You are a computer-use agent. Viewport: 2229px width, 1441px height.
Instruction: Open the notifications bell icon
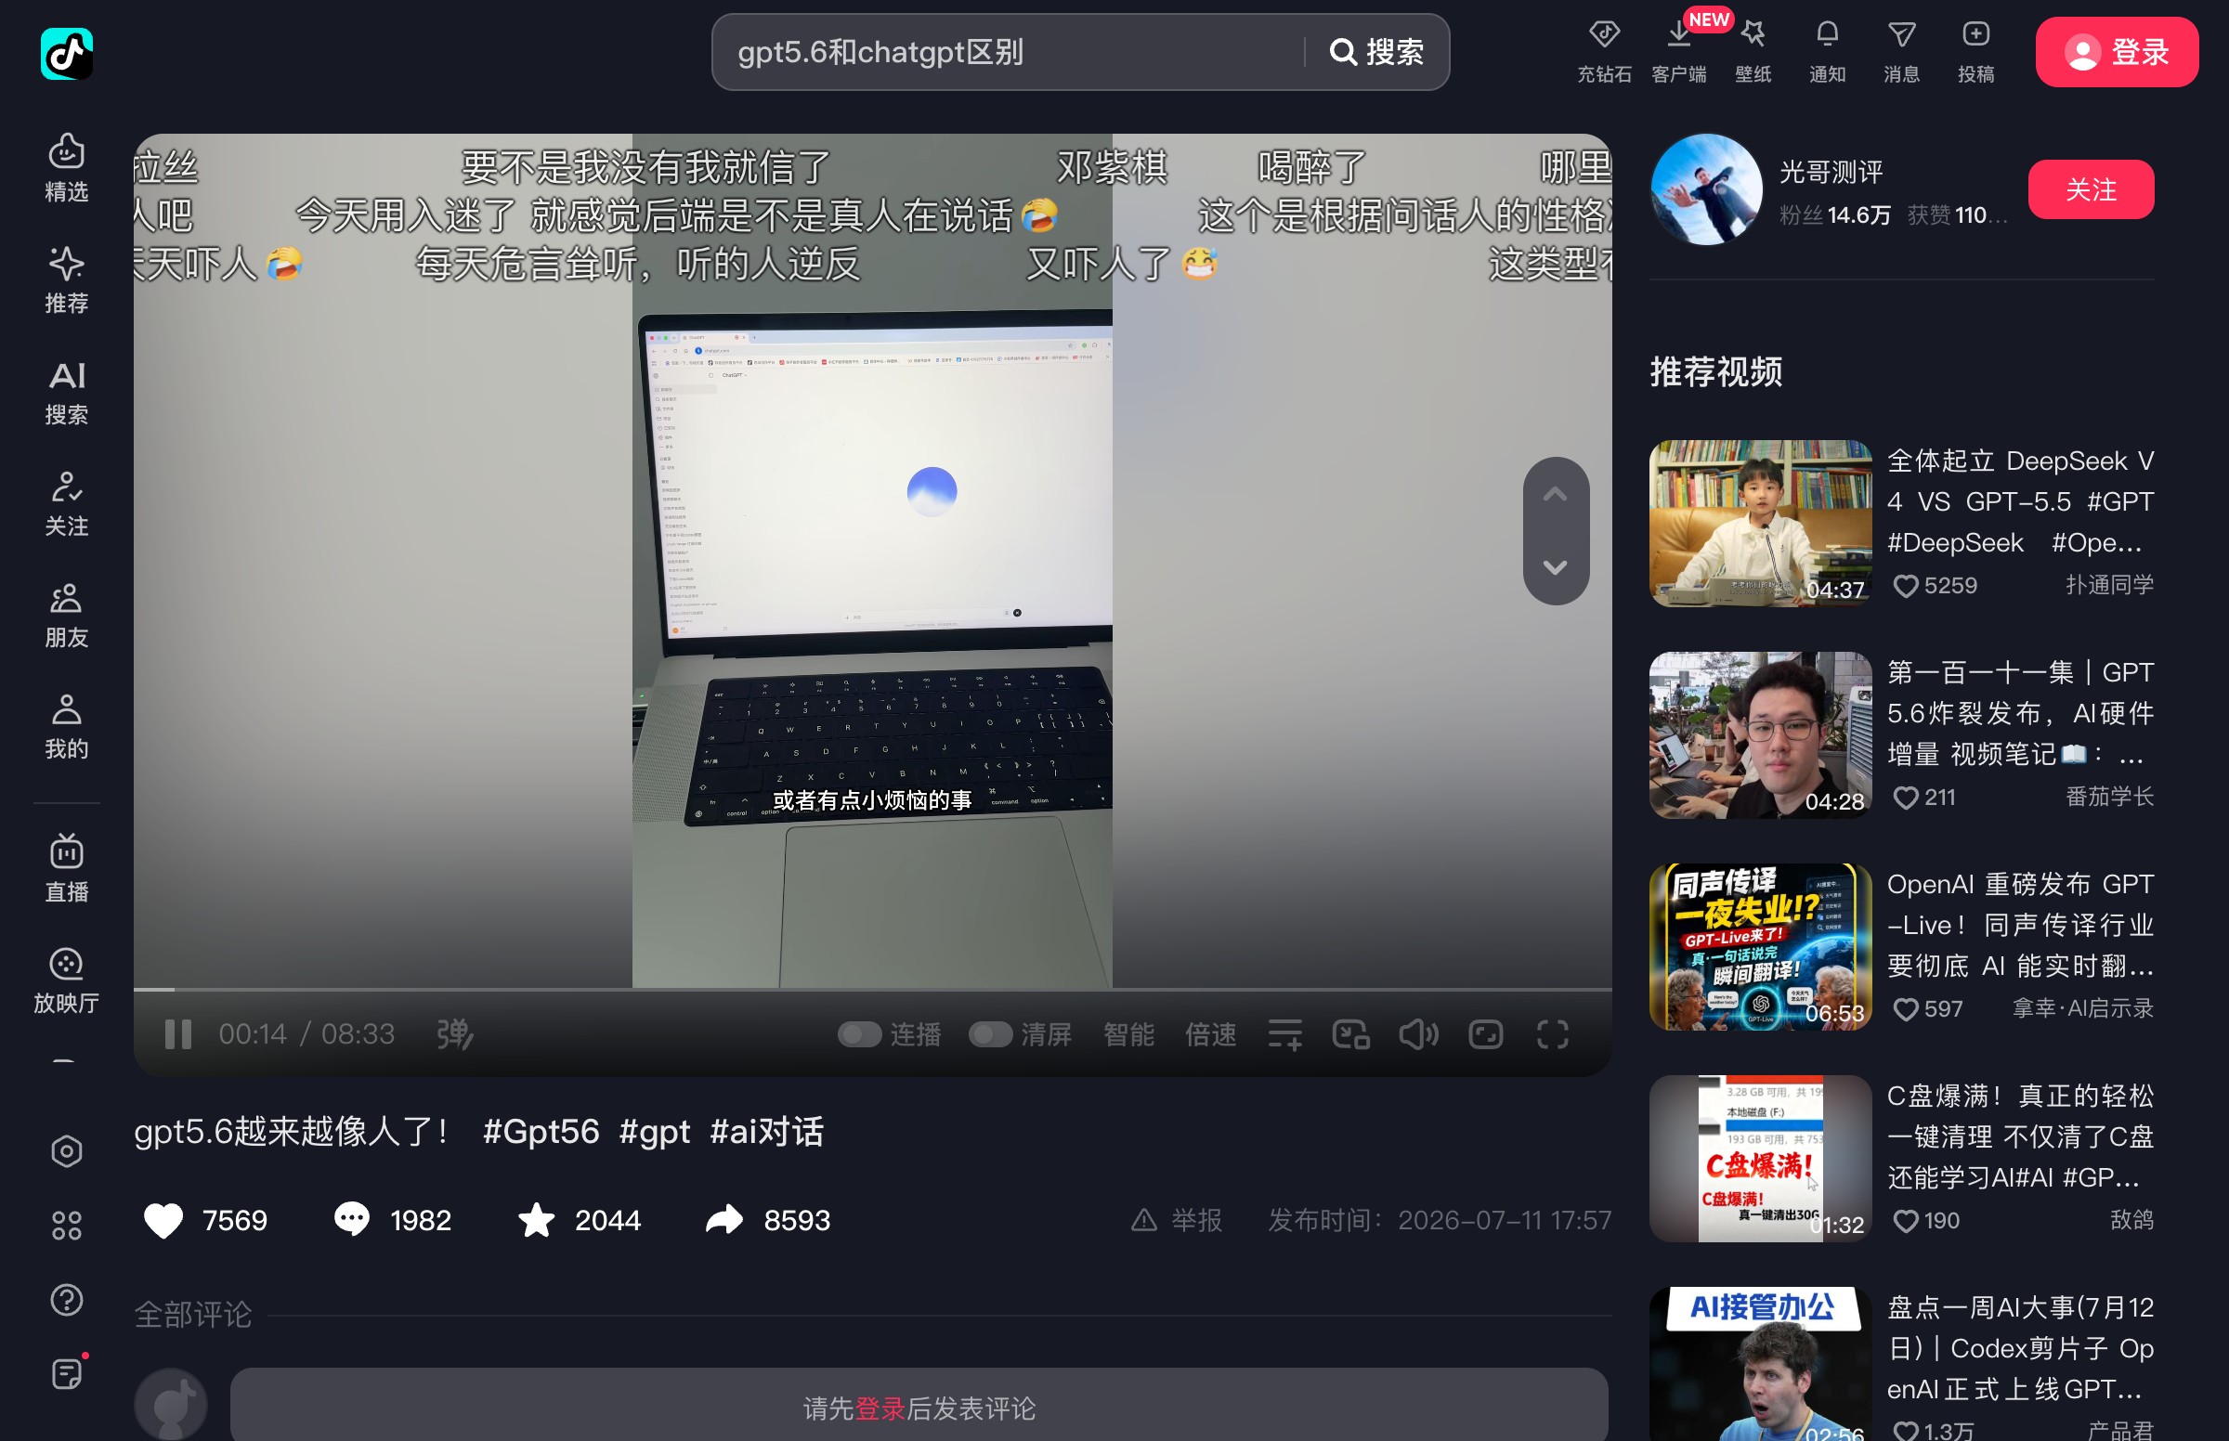pos(1827,51)
